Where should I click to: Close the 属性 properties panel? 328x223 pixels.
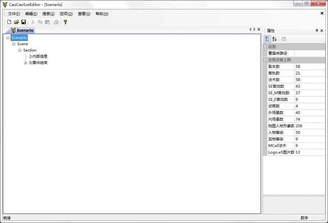(322, 31)
